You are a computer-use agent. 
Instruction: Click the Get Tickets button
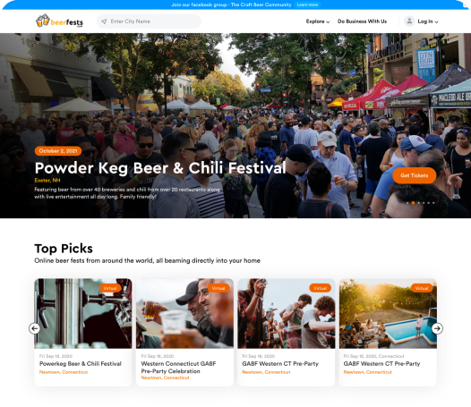[415, 175]
